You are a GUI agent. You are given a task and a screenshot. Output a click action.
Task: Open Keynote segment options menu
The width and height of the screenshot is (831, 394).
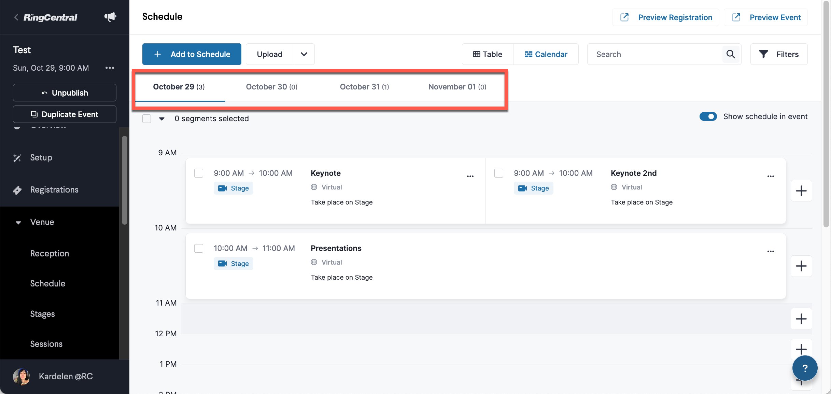click(x=470, y=176)
